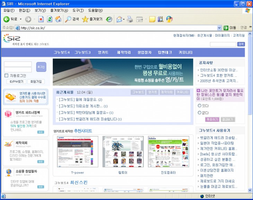
Task: Stop loading the page
Action: pyautogui.click(x=41, y=19)
